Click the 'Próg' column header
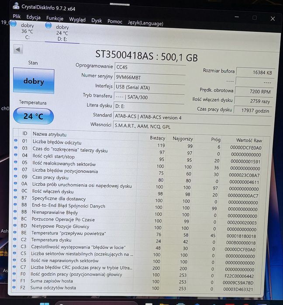The height and width of the screenshot is (305, 283). click(216, 140)
